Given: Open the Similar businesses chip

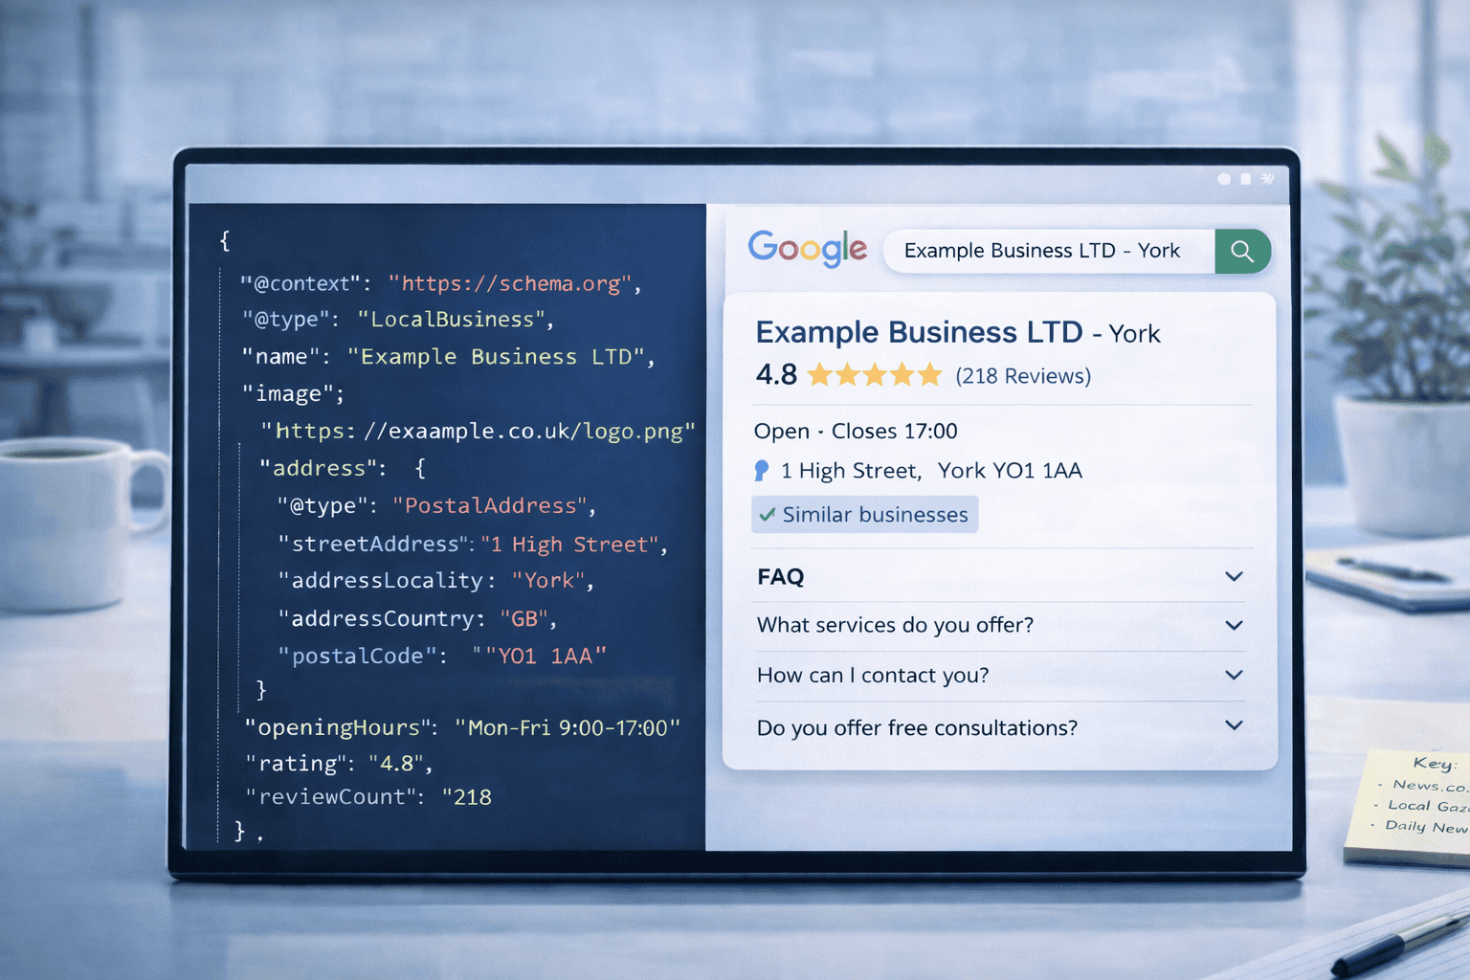Looking at the screenshot, I should point(865,515).
